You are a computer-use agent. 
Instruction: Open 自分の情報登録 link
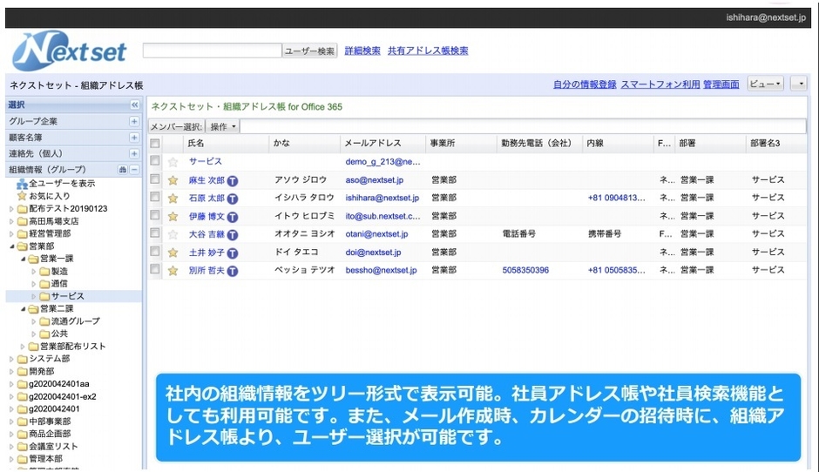[x=585, y=84]
